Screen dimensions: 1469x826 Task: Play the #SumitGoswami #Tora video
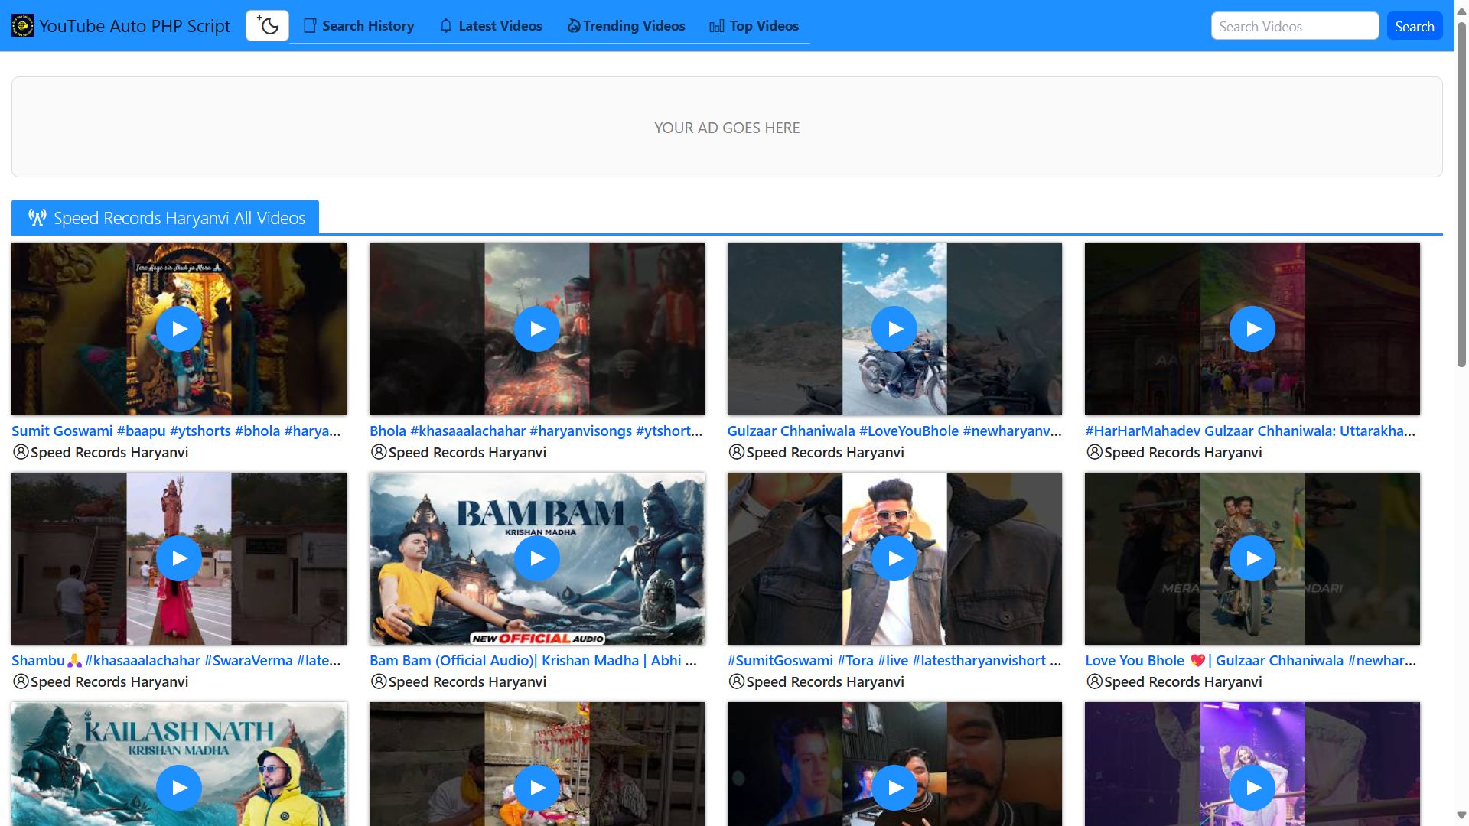pos(894,558)
